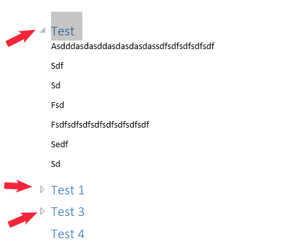Image resolution: width=302 pixels, height=248 pixels.
Task: Click the Test 1 heading text
Action: [67, 190]
